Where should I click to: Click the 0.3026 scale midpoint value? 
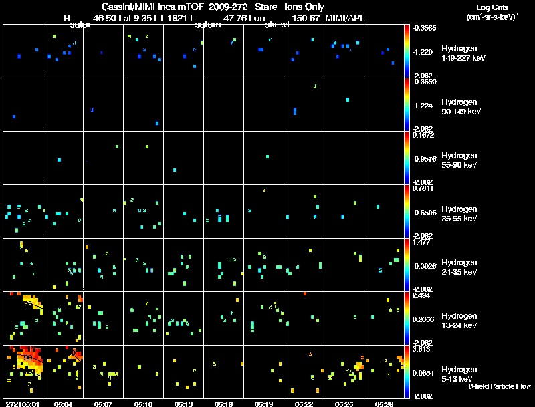coord(425,266)
